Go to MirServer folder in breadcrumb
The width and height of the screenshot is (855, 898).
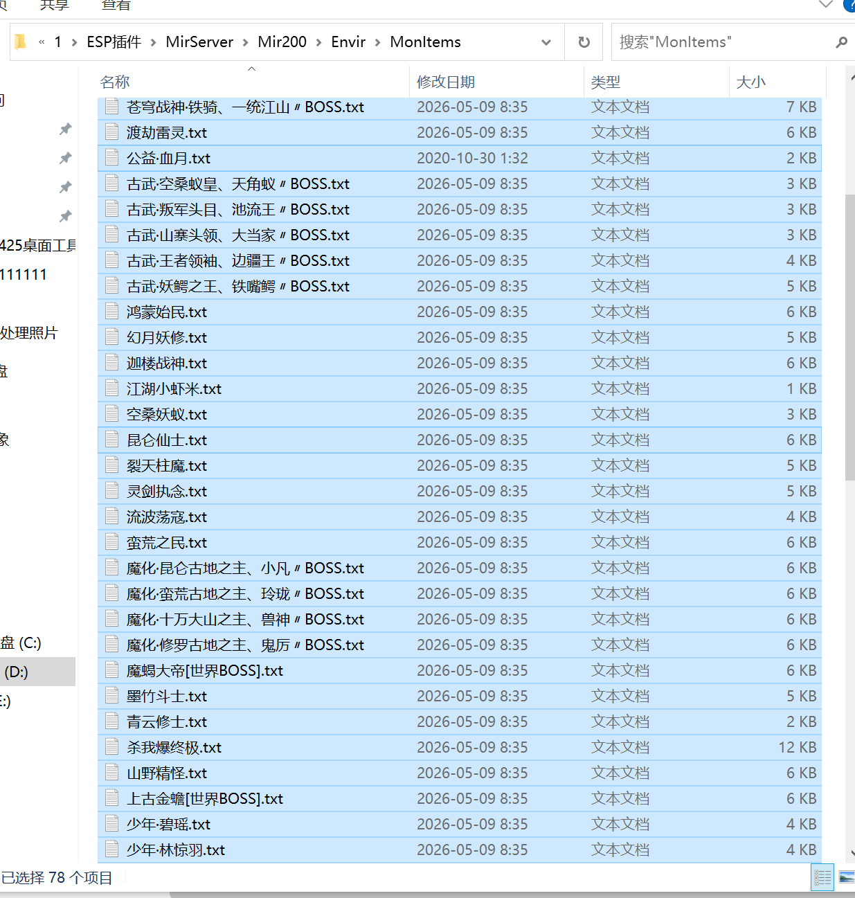(x=199, y=42)
